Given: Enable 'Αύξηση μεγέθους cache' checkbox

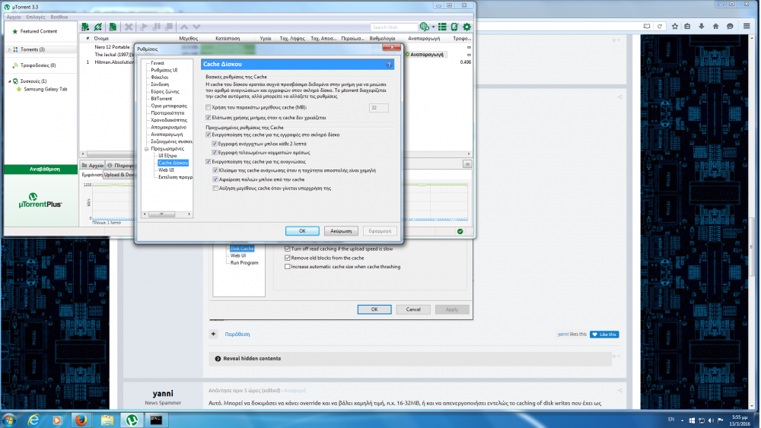Looking at the screenshot, I should 215,188.
